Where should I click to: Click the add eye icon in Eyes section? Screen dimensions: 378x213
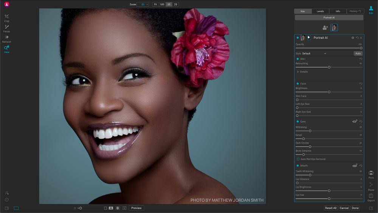355,121
